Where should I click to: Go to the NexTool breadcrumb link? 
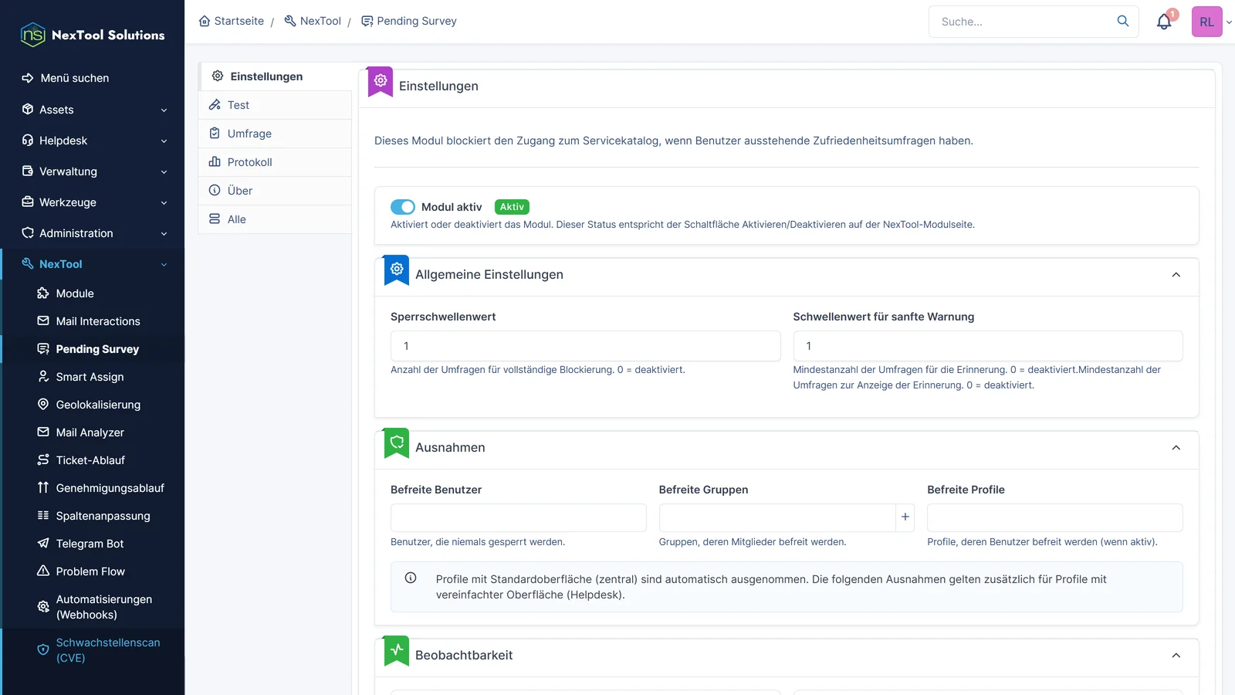pyautogui.click(x=313, y=21)
